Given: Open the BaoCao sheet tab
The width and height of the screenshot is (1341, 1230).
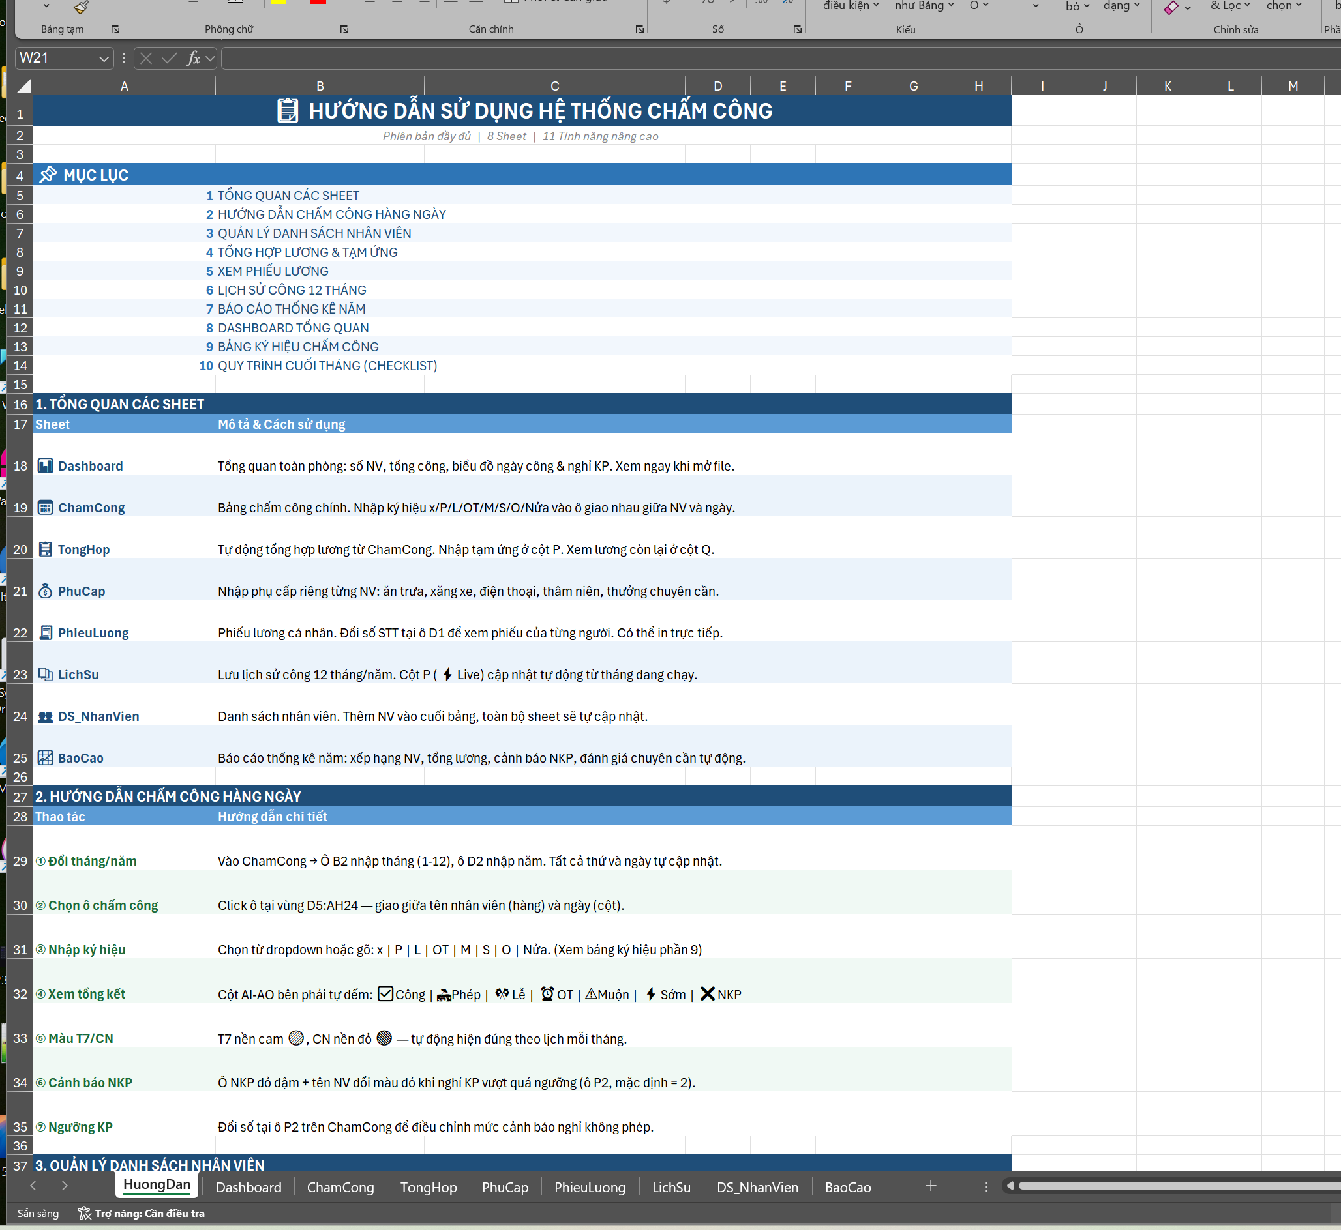Looking at the screenshot, I should coord(848,1188).
